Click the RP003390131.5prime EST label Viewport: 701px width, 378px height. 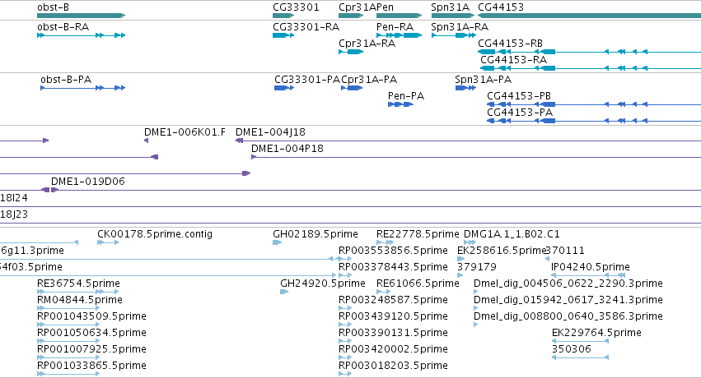click(393, 333)
